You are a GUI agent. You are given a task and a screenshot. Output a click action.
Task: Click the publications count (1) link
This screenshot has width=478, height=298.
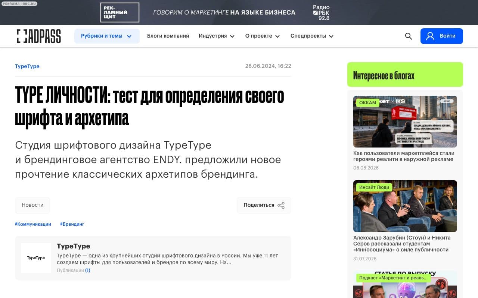[88, 270]
